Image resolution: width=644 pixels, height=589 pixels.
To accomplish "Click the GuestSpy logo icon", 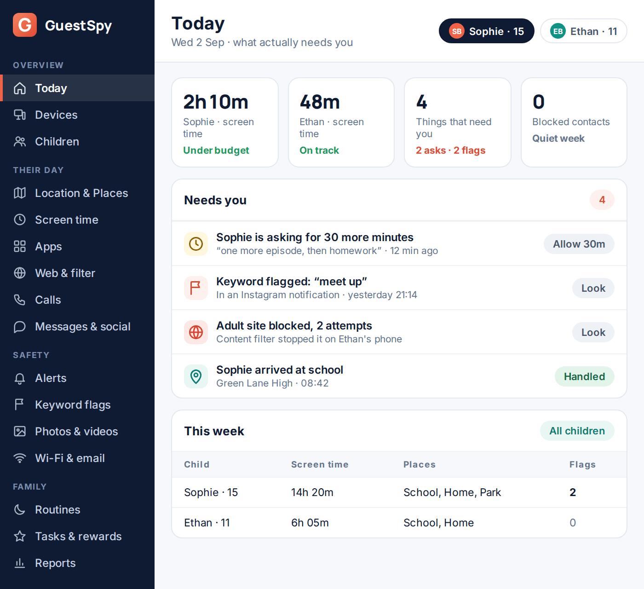I will pos(25,25).
